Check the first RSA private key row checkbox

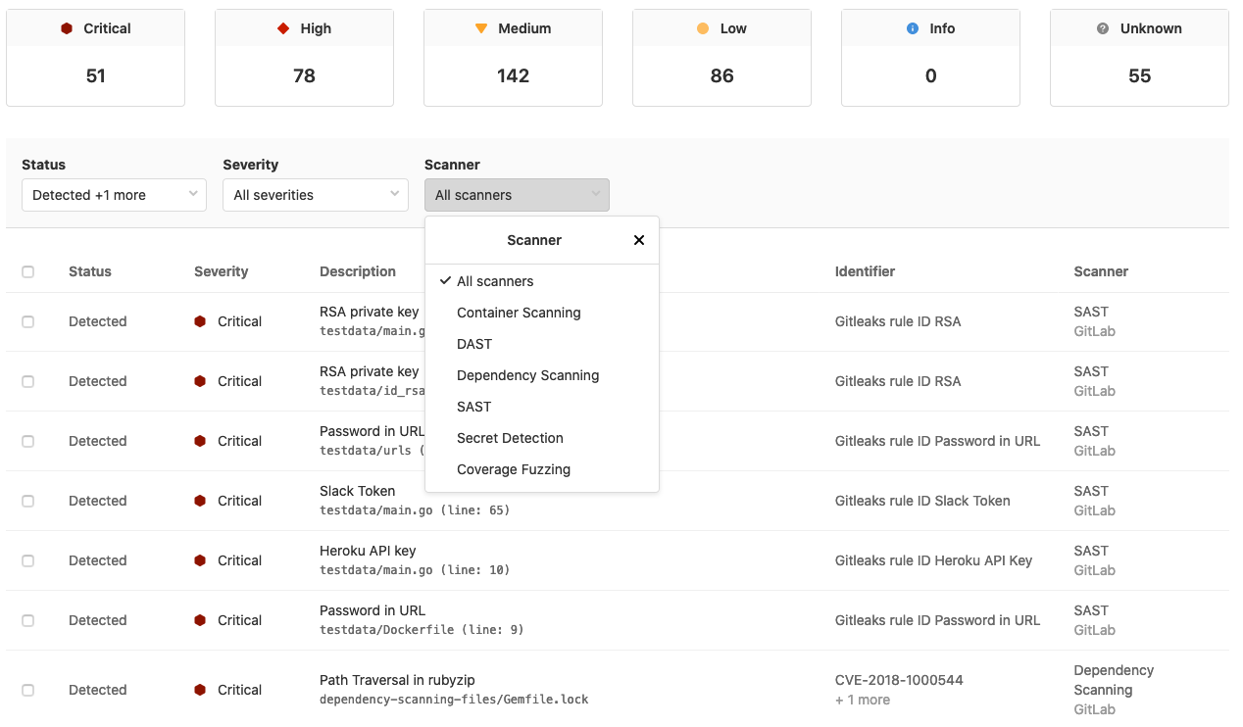point(27,321)
